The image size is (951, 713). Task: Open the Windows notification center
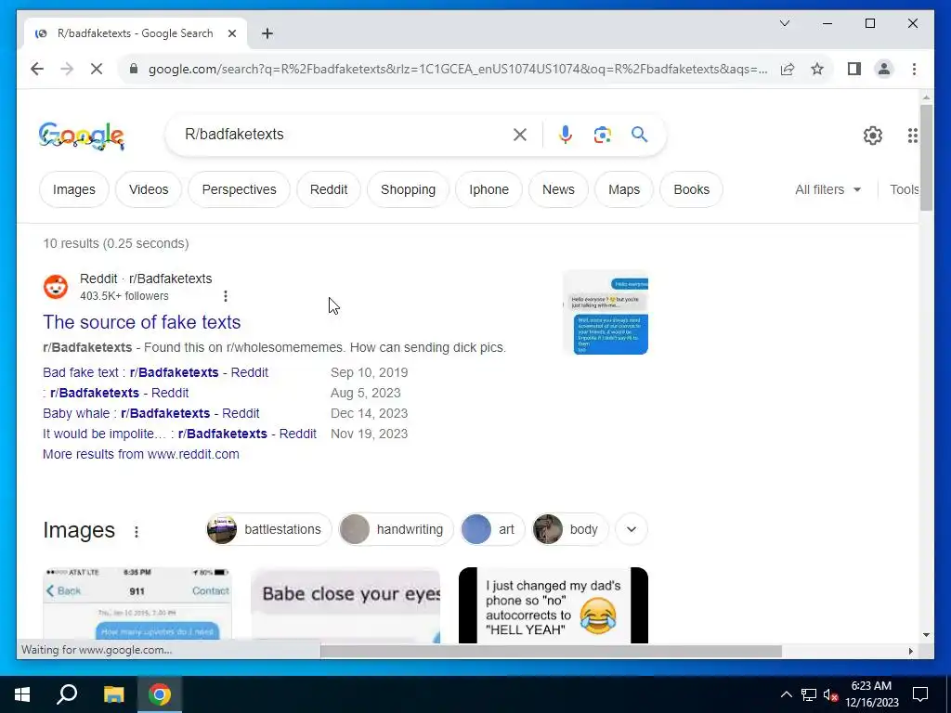[x=920, y=694]
